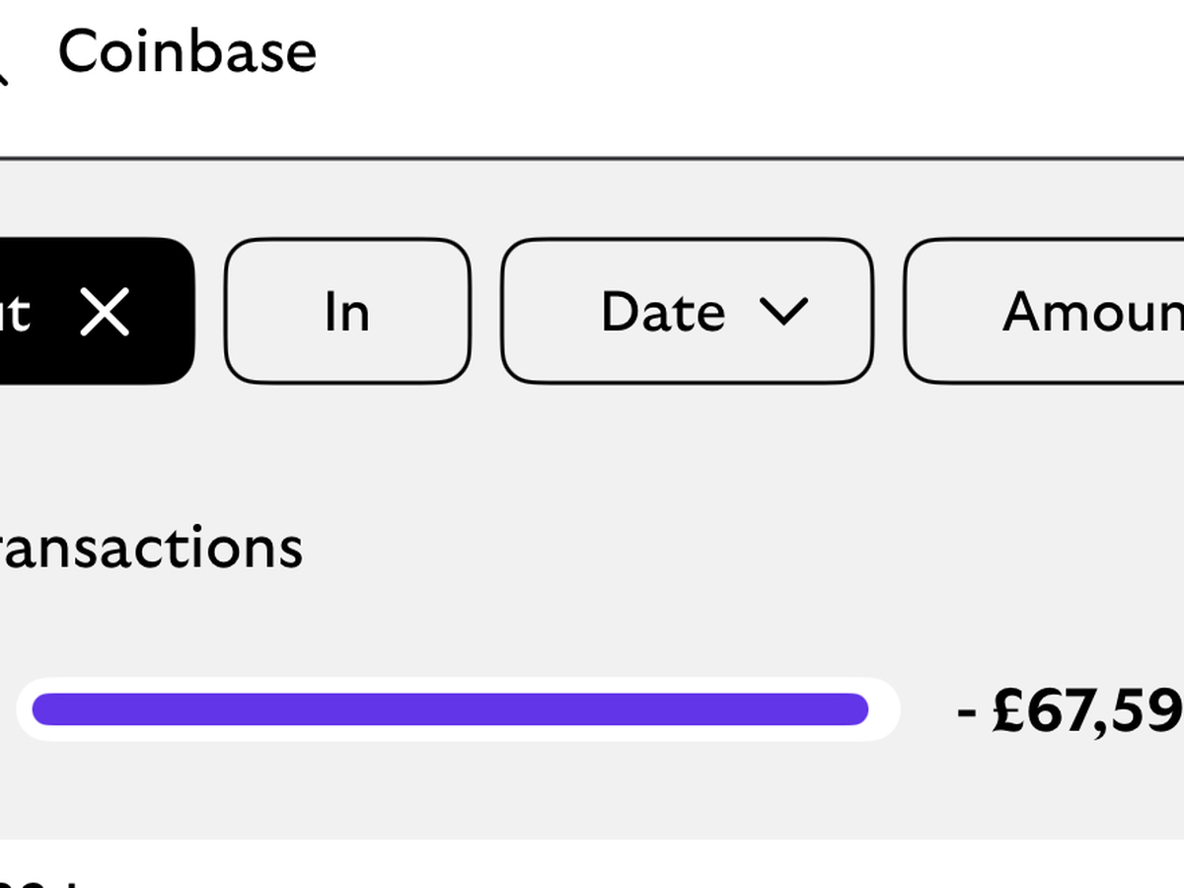Click the chevron arrow on the Date filter

click(784, 312)
